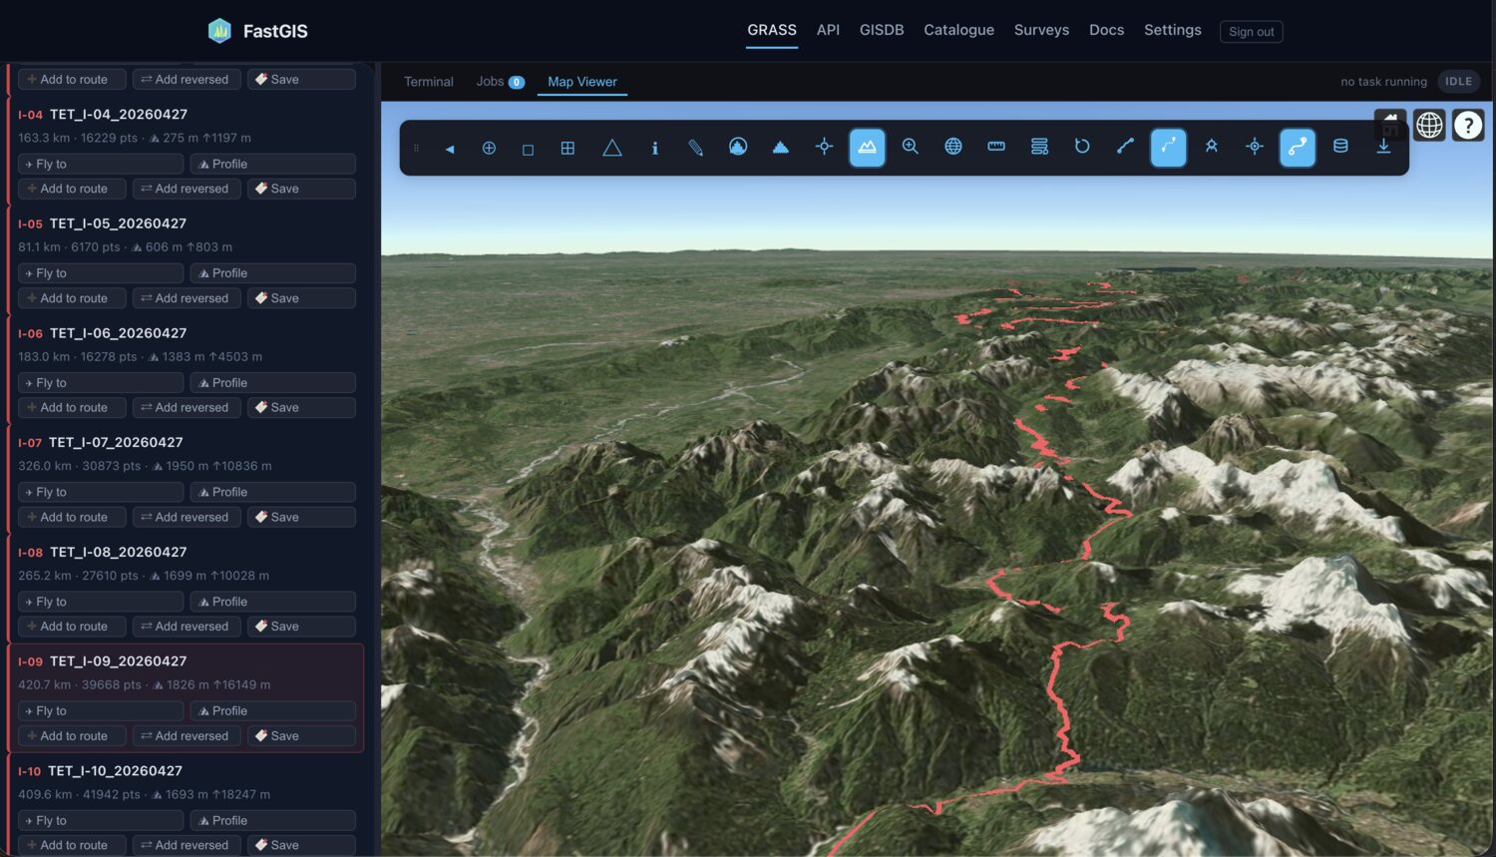This screenshot has height=857, width=1496.
Task: Switch to the Jobs tab
Action: click(x=500, y=82)
